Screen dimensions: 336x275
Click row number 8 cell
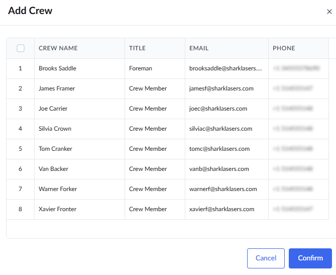point(21,209)
